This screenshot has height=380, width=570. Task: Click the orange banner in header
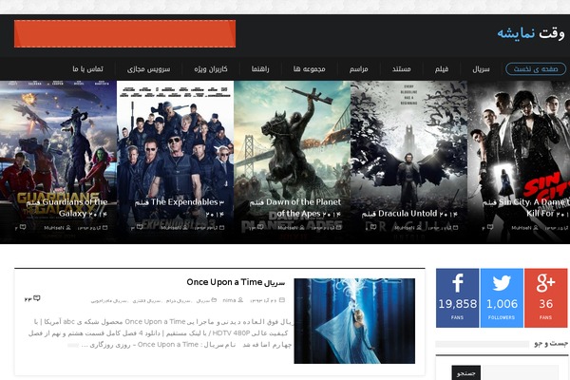pyautogui.click(x=124, y=34)
